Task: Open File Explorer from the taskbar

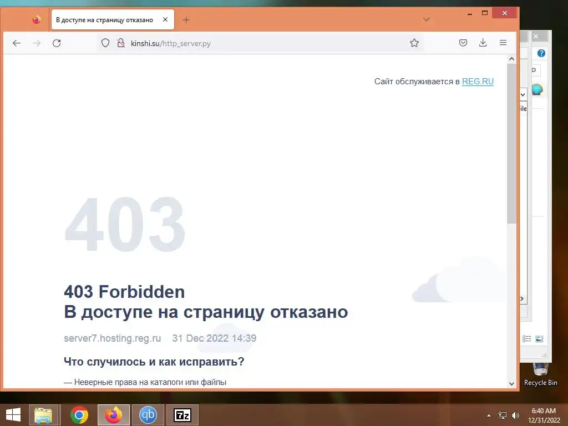Action: (43, 415)
